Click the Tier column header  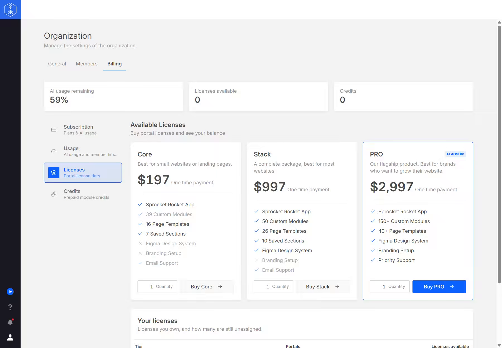(139, 346)
